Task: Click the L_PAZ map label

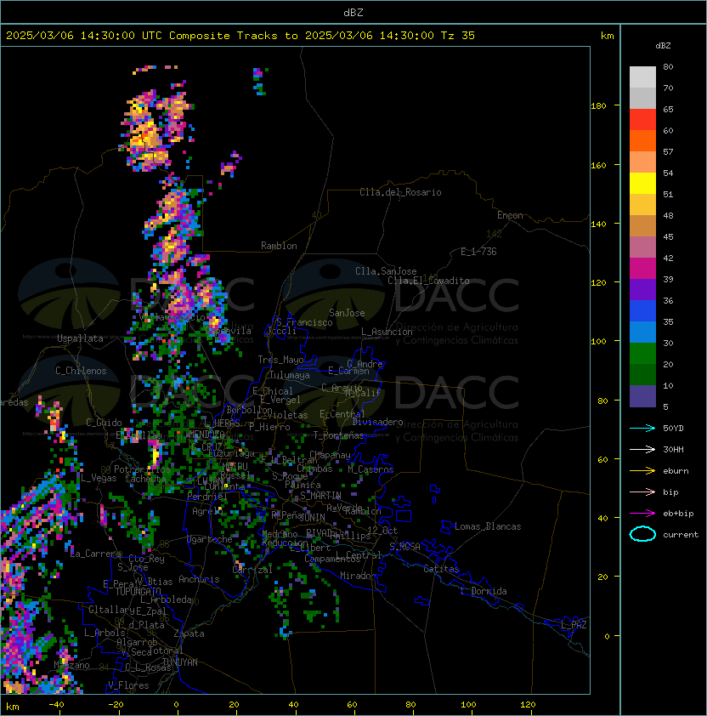Action: (574, 625)
